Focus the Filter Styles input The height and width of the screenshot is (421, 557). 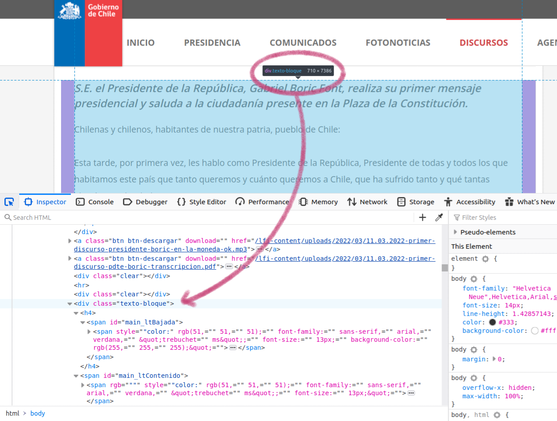tap(504, 218)
